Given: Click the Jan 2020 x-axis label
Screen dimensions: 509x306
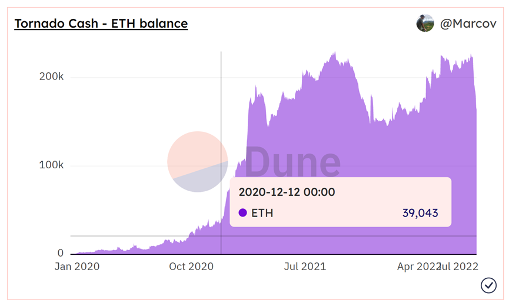Looking at the screenshot, I should 77,267.
